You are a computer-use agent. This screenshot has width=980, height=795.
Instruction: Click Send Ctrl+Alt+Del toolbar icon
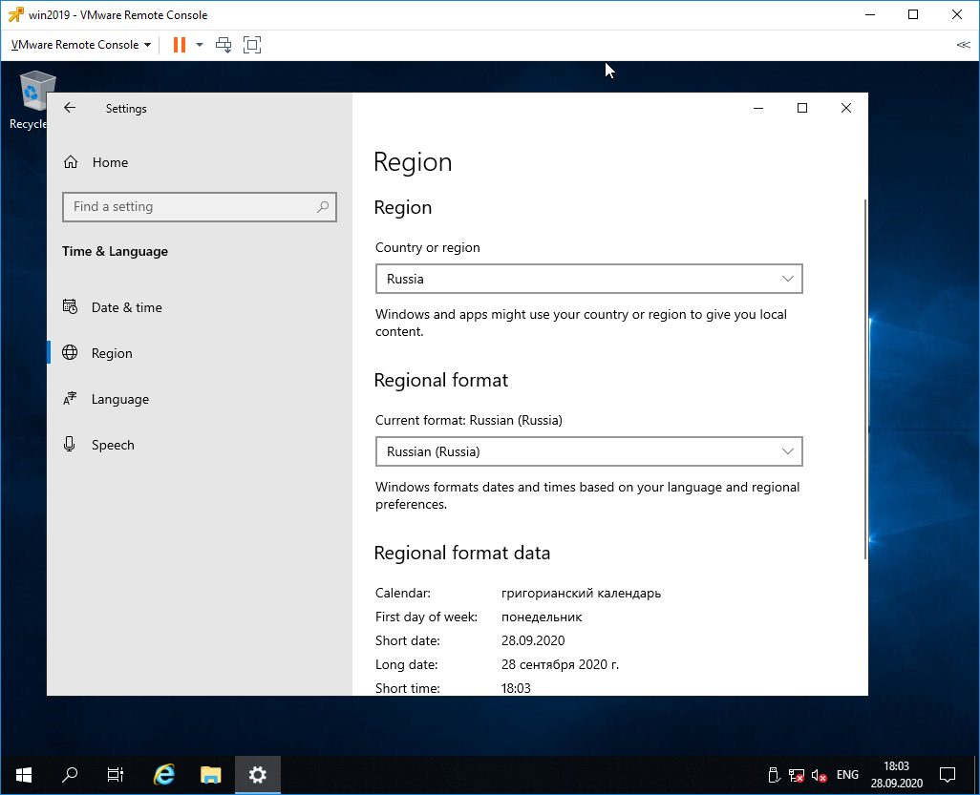(x=224, y=45)
